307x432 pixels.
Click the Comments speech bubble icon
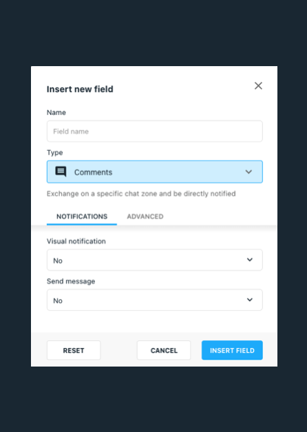[x=61, y=172]
